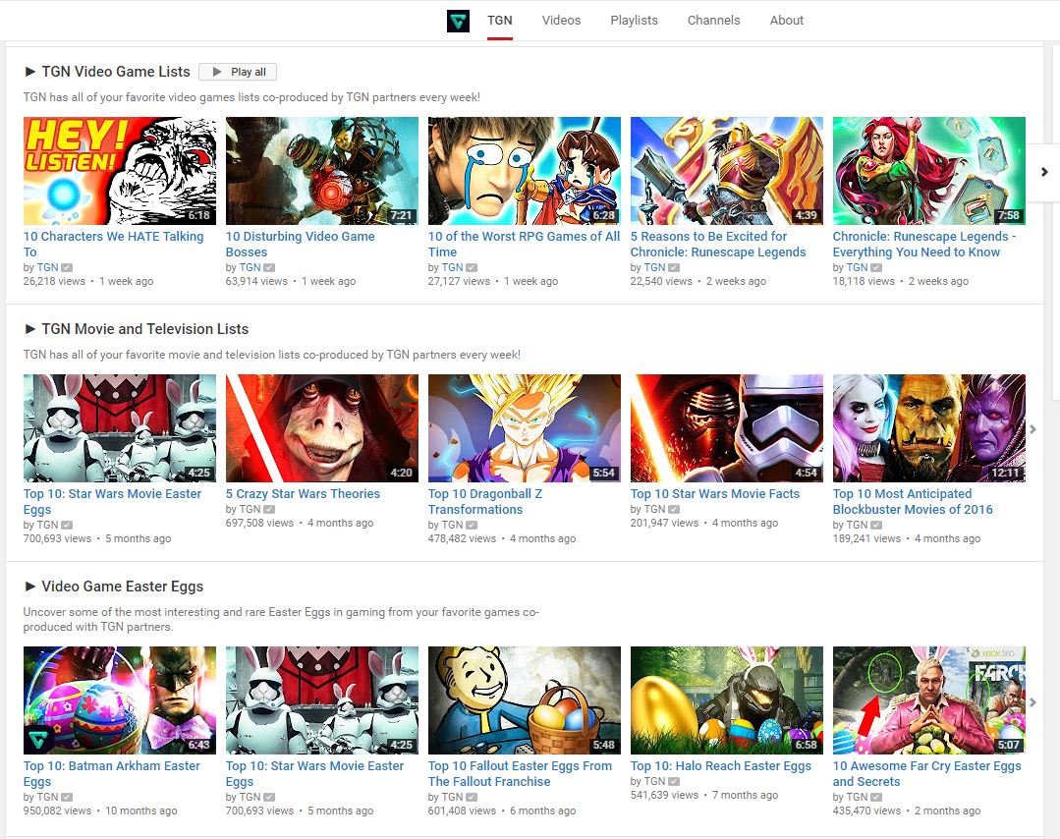Open thumbnail for 10 Characters We HATE Talking To

pos(120,171)
